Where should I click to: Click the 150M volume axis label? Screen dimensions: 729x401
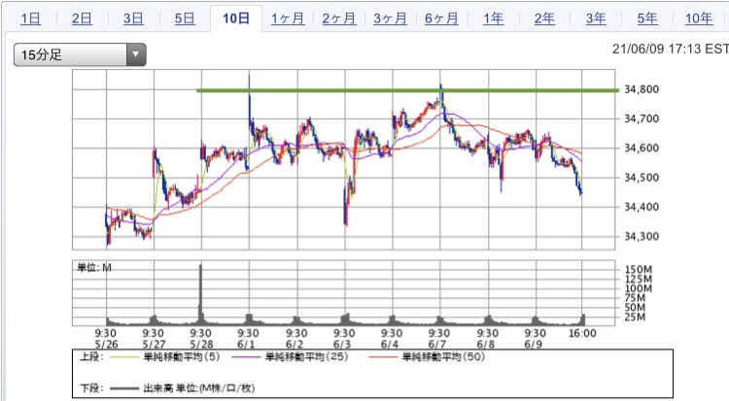point(639,269)
